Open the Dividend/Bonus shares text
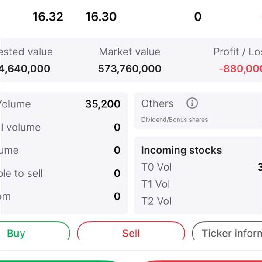The height and width of the screenshot is (262, 262). click(x=175, y=120)
